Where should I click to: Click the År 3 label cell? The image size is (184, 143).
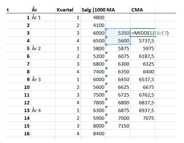(43, 80)
